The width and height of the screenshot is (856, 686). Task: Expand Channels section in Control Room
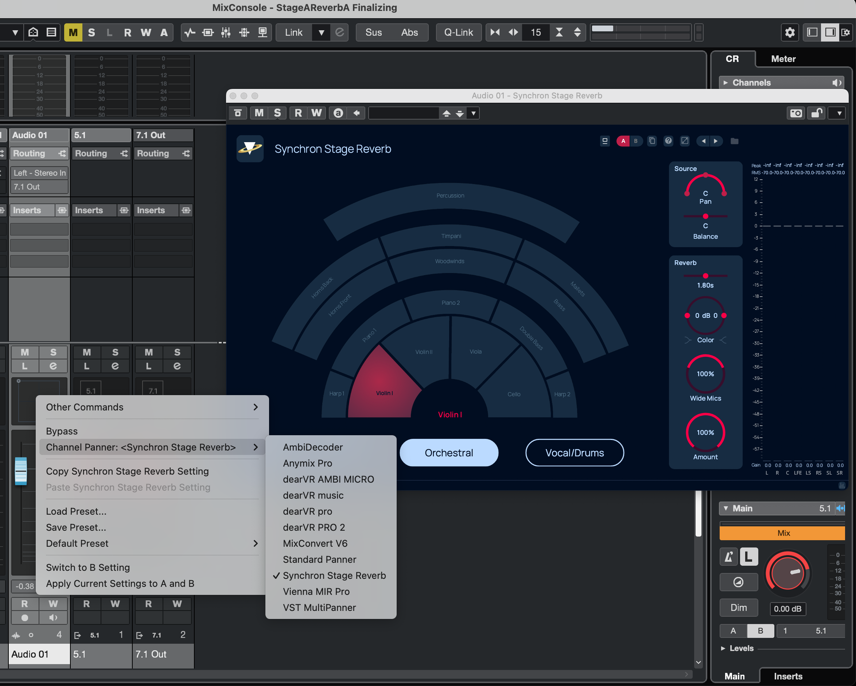(725, 83)
